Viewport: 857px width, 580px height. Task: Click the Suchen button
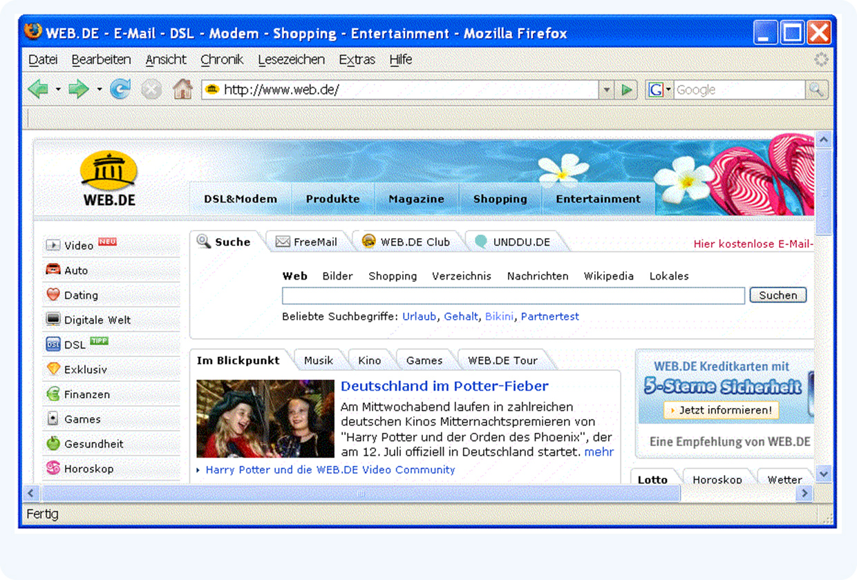[778, 295]
